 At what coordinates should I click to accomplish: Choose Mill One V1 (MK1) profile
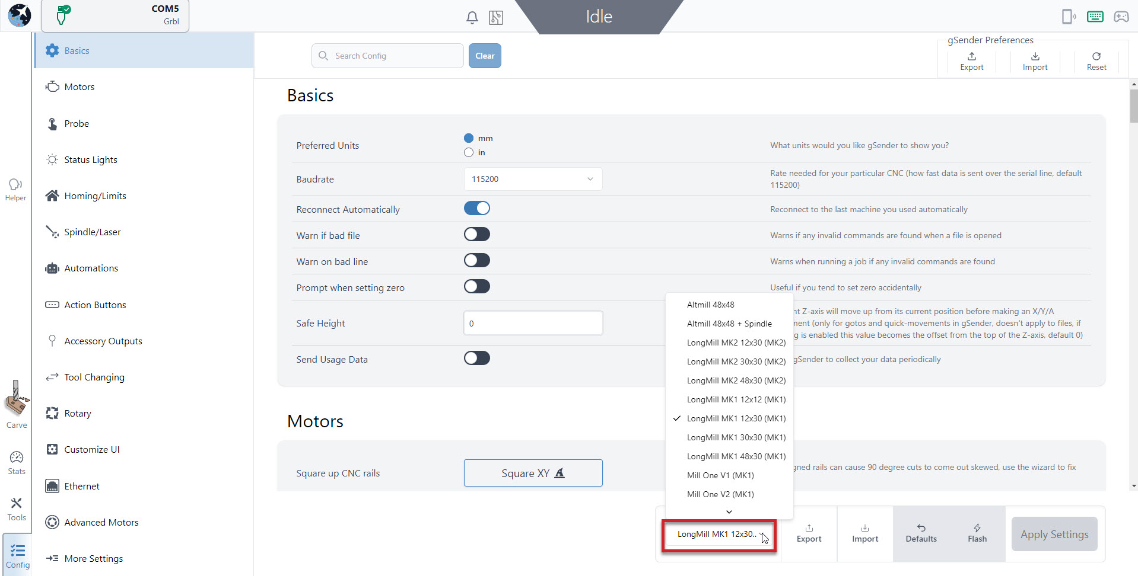point(729,475)
